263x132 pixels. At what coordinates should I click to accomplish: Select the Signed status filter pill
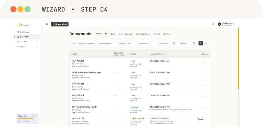click(157, 34)
